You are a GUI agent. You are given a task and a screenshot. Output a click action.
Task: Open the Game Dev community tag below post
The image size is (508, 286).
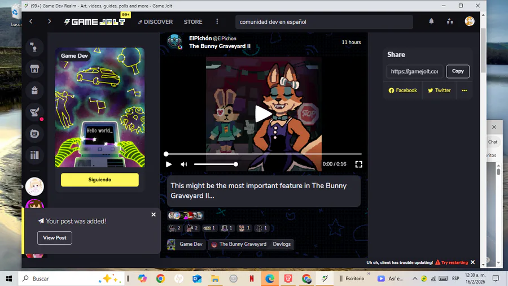coord(185,244)
